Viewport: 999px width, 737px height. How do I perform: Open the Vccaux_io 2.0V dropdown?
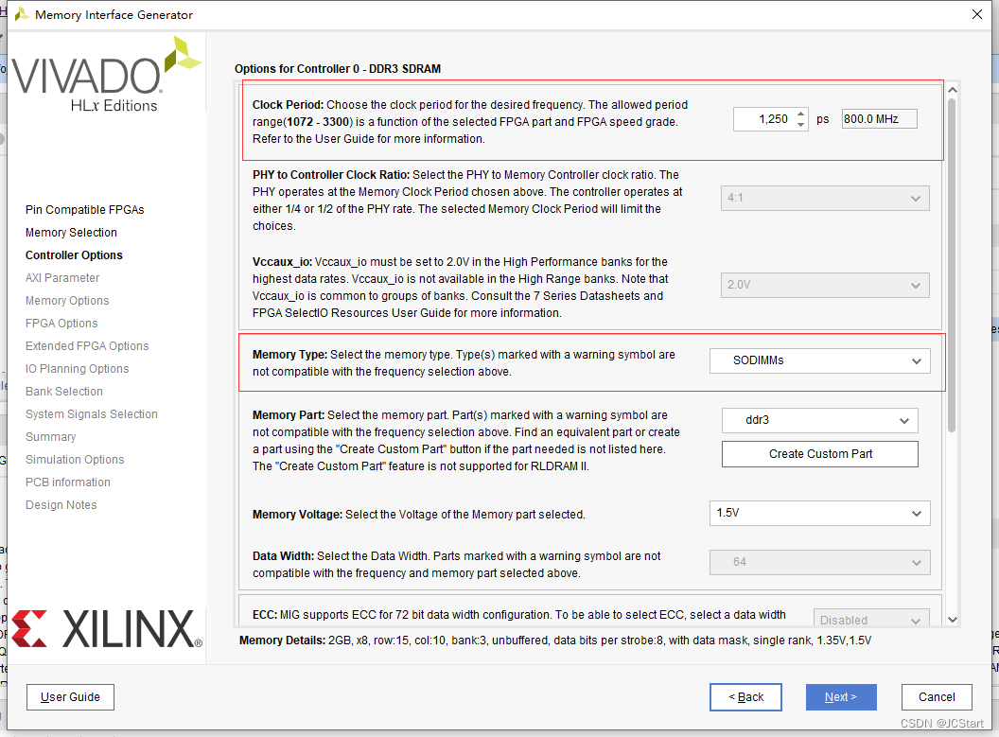[x=824, y=285]
